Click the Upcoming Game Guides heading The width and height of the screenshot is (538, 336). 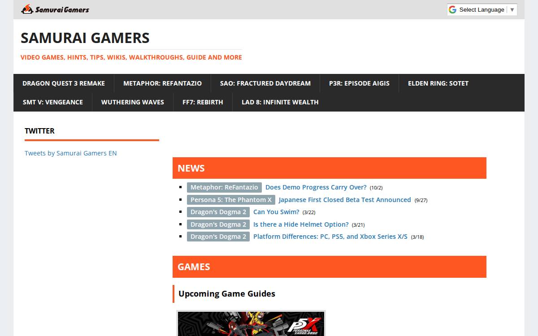coord(227,294)
